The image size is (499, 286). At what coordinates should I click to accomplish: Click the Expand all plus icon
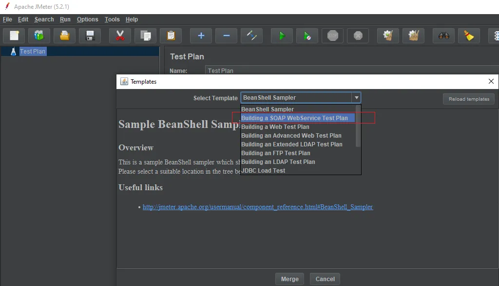tap(201, 36)
